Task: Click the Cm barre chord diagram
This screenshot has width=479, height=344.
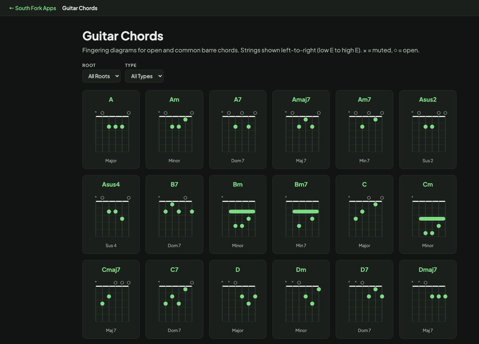Action: [x=428, y=214]
